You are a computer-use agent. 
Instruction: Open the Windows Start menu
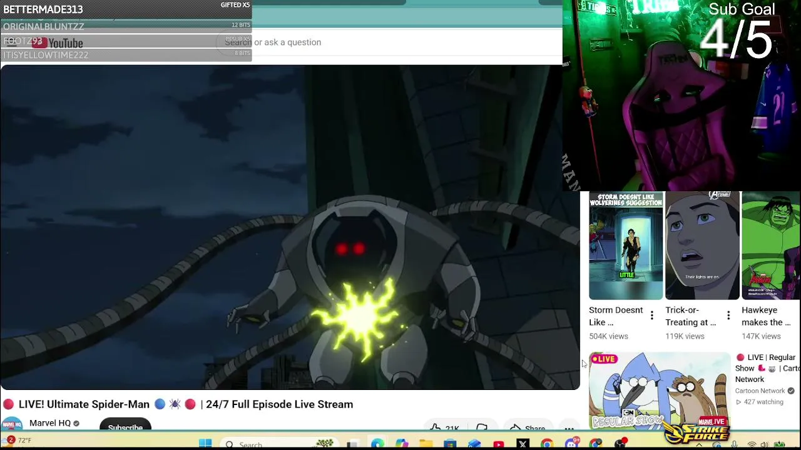click(x=205, y=444)
